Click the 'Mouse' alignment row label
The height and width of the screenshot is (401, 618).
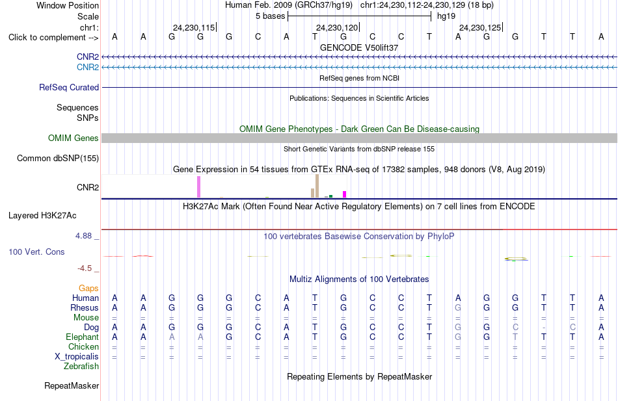point(86,318)
